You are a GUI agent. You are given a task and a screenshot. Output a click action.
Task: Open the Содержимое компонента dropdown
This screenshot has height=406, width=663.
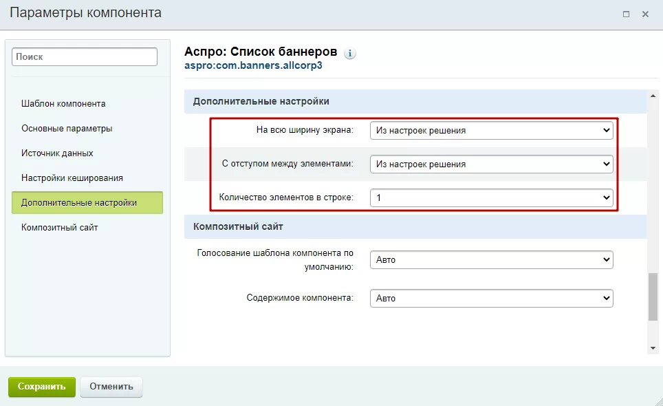click(x=491, y=298)
